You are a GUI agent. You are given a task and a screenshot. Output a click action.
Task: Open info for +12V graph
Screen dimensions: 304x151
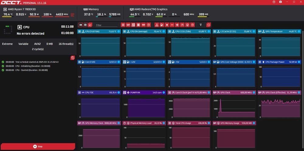[x=164, y=62]
